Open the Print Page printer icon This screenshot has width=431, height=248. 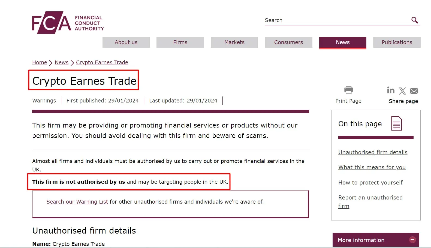coord(348,90)
